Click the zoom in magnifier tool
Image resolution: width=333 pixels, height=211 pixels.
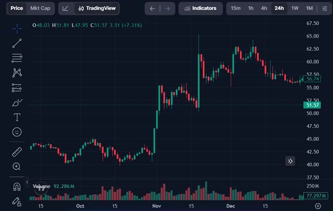pos(16,166)
